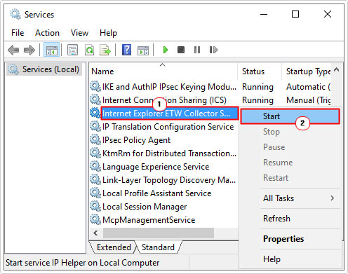
Task: Click the horizontal scrollbar left arrow
Action: pyautogui.click(x=95, y=233)
